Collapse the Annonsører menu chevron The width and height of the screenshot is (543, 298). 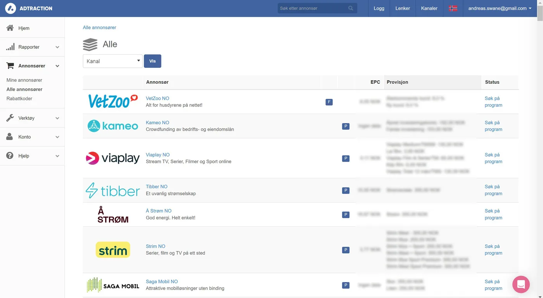[x=57, y=66]
